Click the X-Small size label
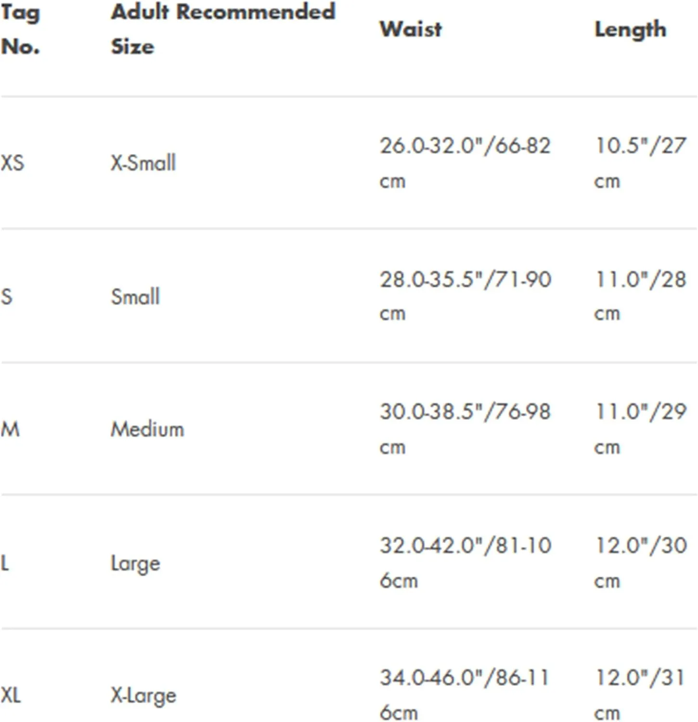This screenshot has height=722, width=698. 143,163
